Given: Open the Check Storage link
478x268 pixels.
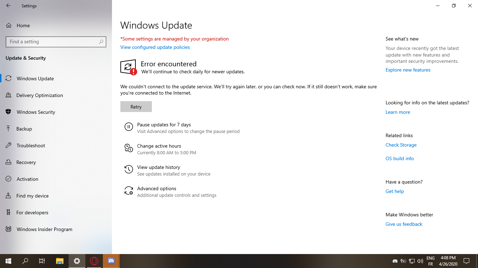Looking at the screenshot, I should point(401,145).
